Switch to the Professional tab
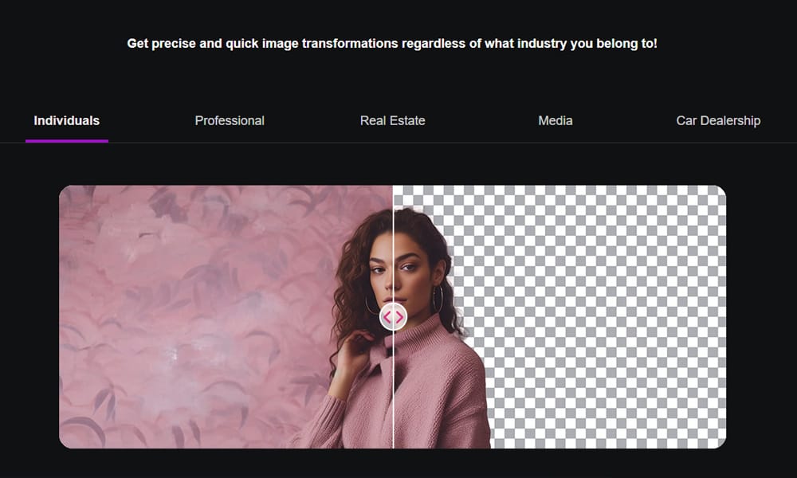Image resolution: width=797 pixels, height=478 pixels. pos(230,120)
